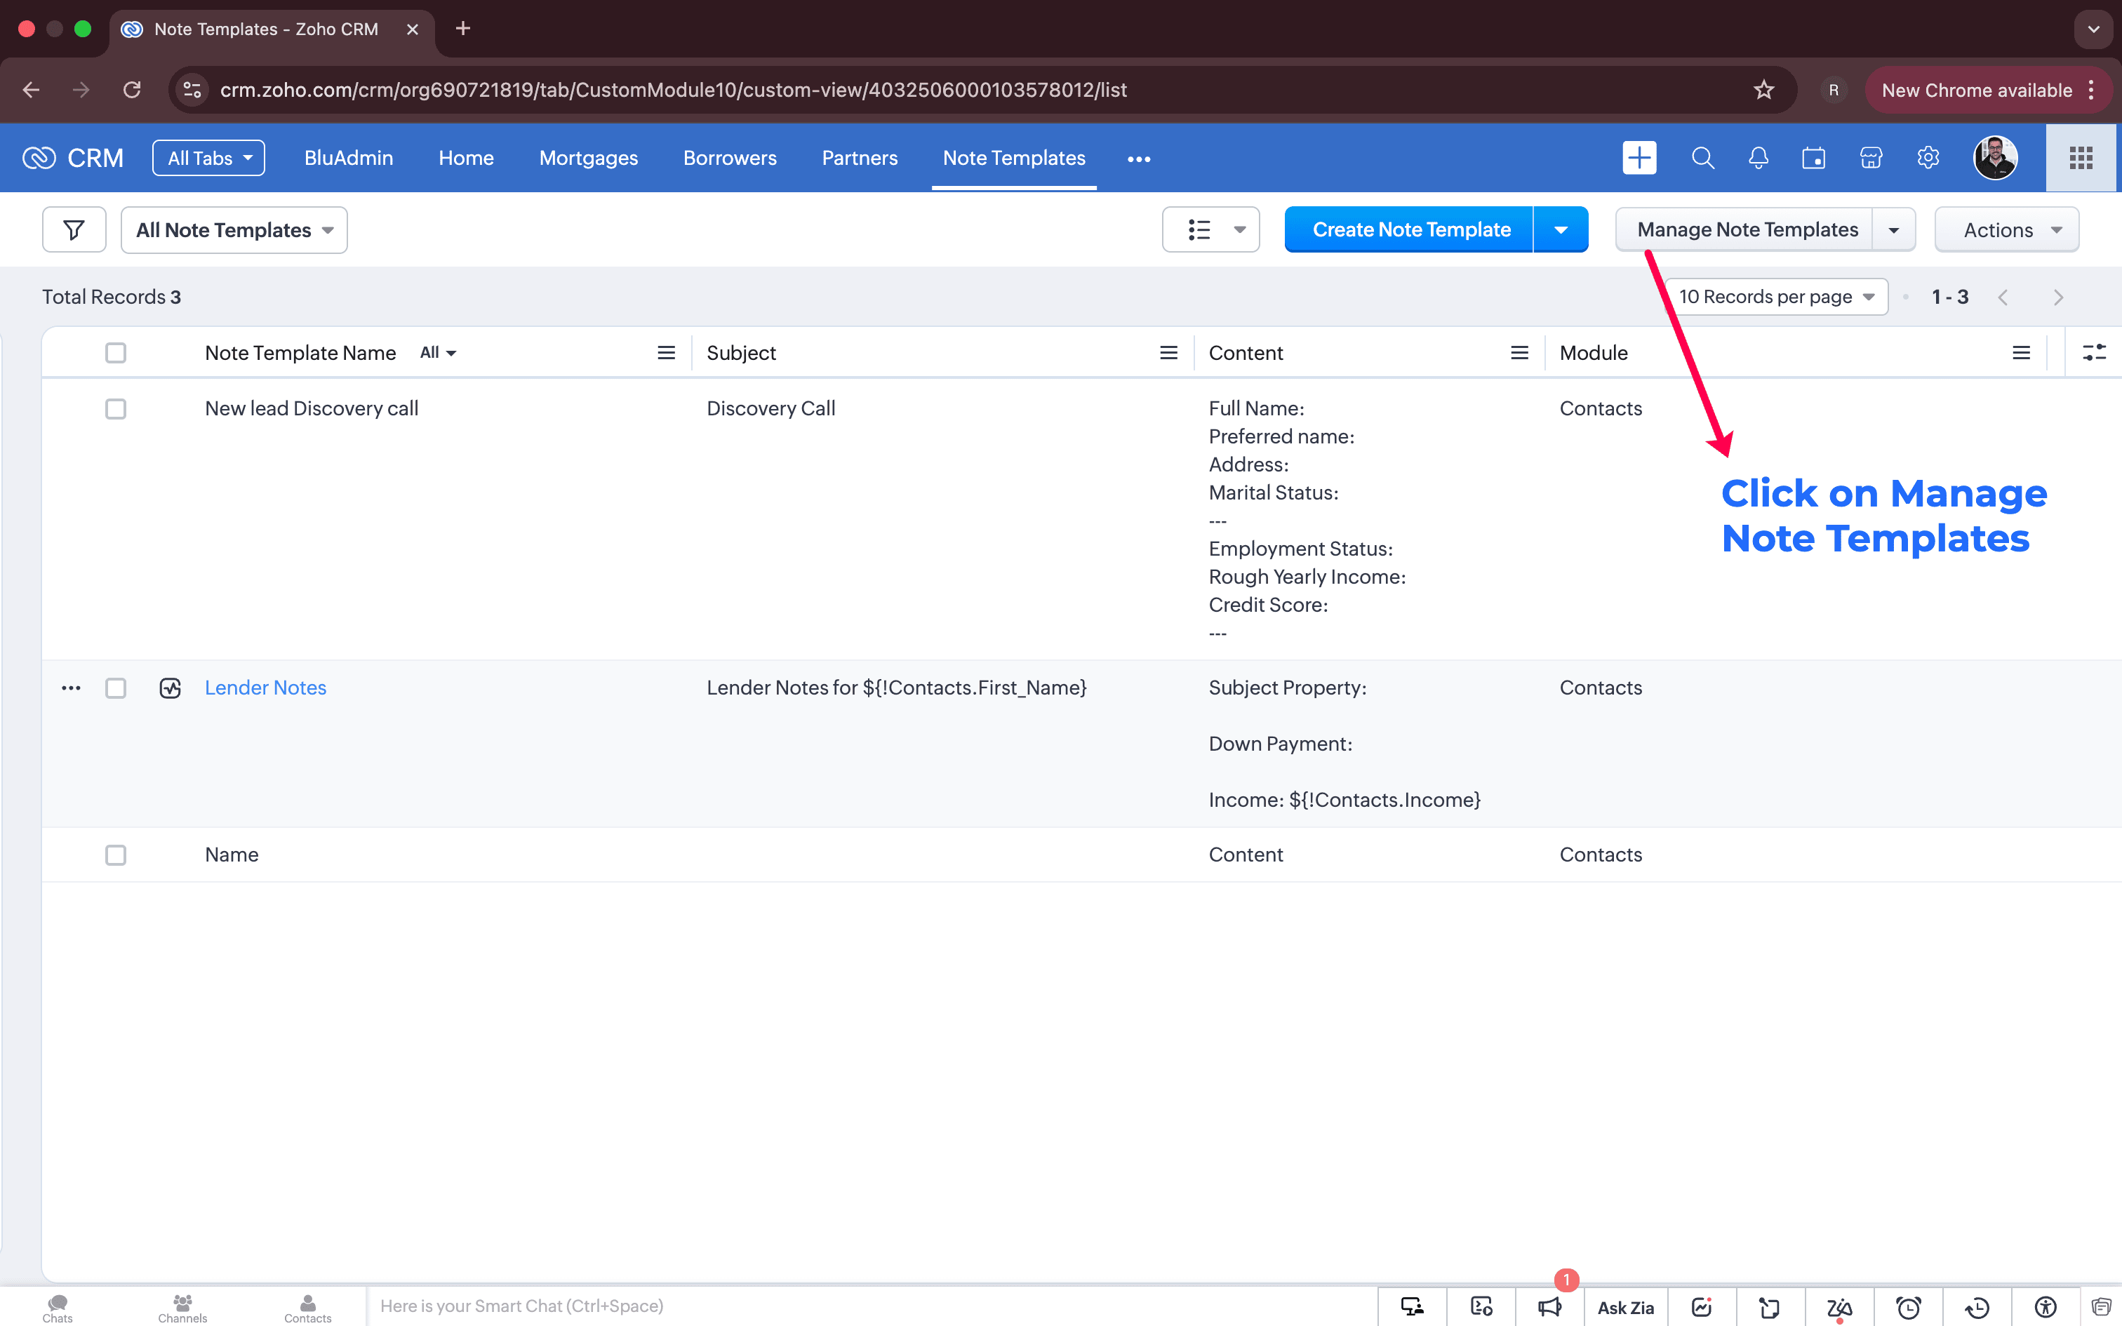Show more tabs with the ellipsis
The image size is (2122, 1326).
pos(1138,159)
